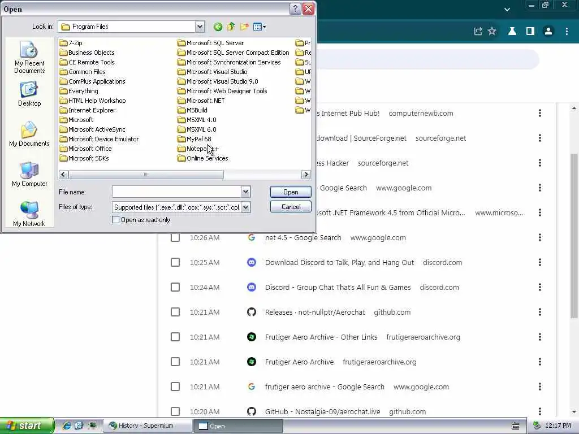This screenshot has width=579, height=434.
Task: Select the Business Objects folder
Action: [x=87, y=53]
